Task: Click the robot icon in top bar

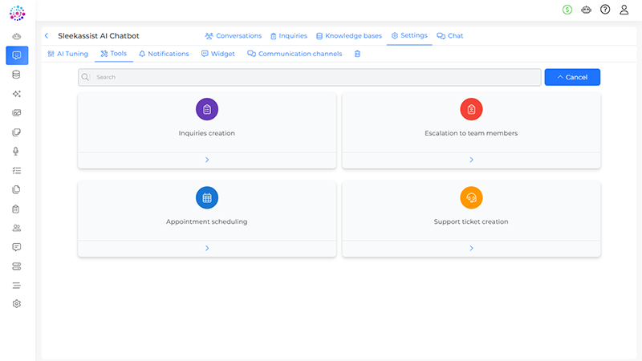Action: click(x=587, y=10)
